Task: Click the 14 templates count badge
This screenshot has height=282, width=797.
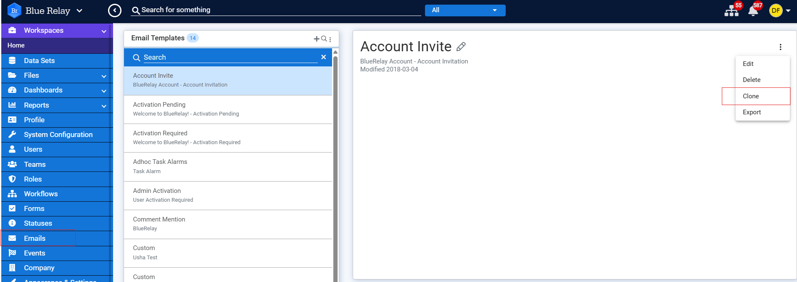Action: tap(193, 38)
